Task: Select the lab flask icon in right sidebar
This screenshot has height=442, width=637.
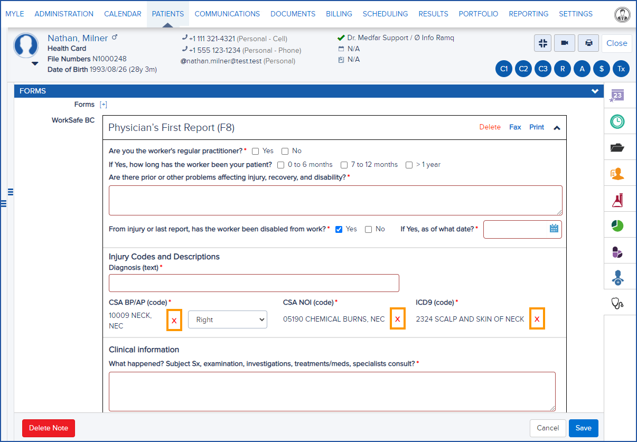Action: (x=620, y=199)
